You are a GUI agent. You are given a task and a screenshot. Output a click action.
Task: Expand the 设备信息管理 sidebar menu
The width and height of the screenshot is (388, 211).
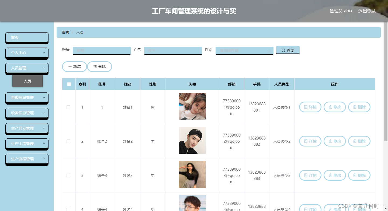[x=27, y=113]
